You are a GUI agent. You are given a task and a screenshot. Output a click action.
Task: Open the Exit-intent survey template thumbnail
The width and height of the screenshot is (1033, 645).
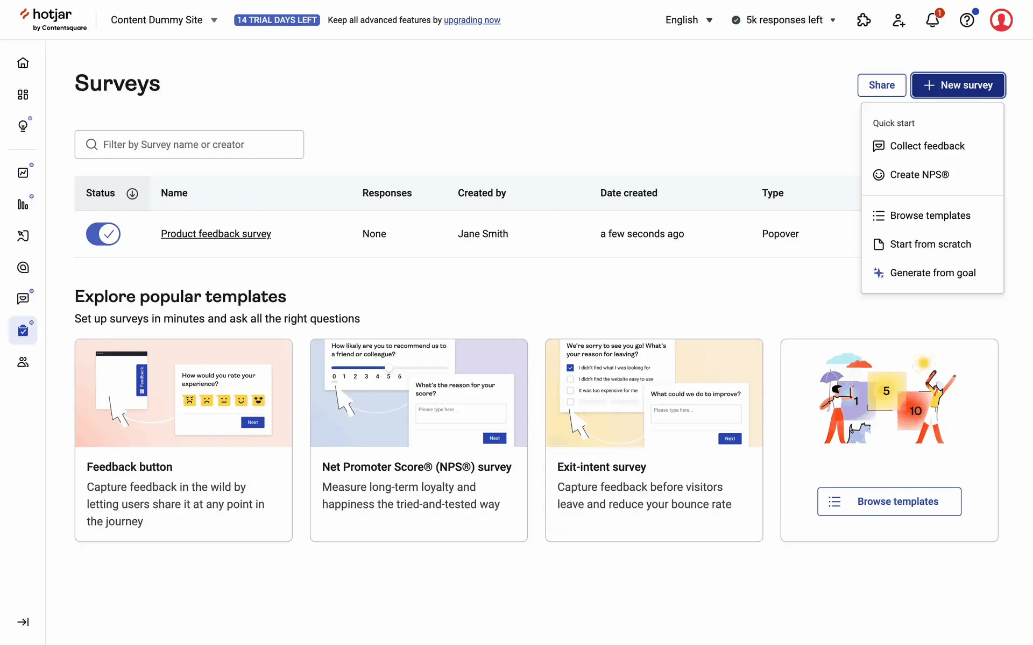coord(654,393)
